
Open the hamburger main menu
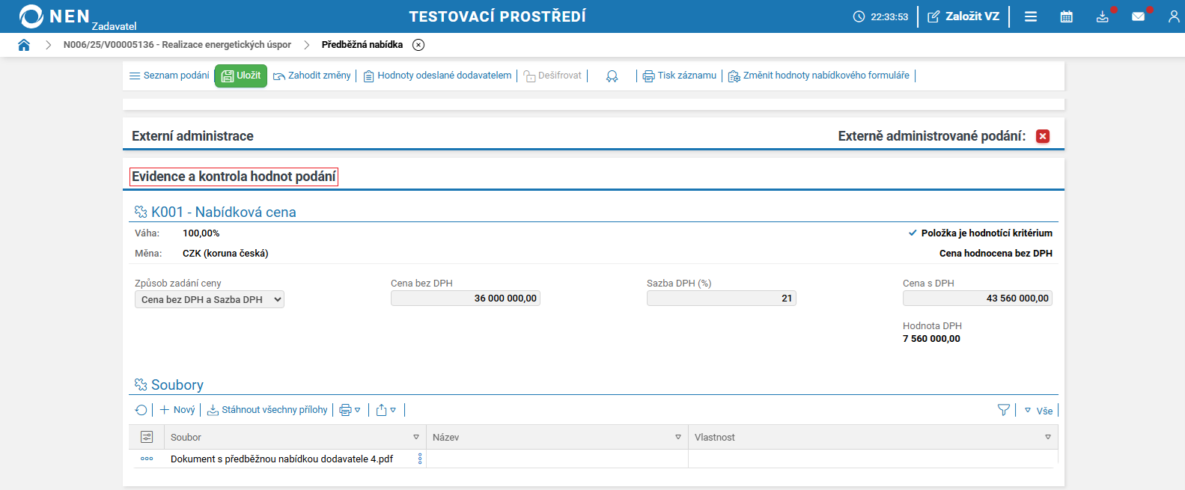pyautogui.click(x=1031, y=16)
